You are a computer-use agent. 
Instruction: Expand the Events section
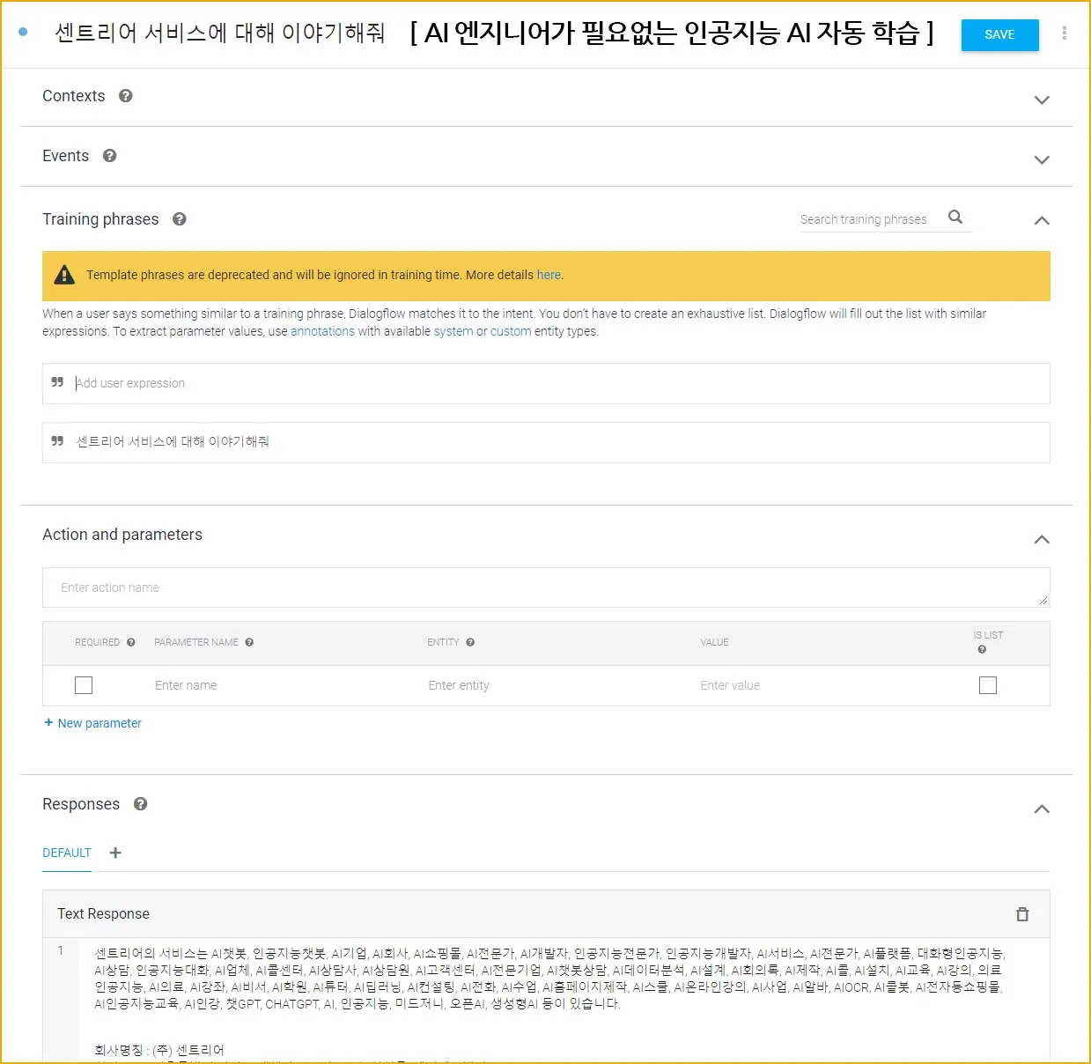pyautogui.click(x=1042, y=159)
